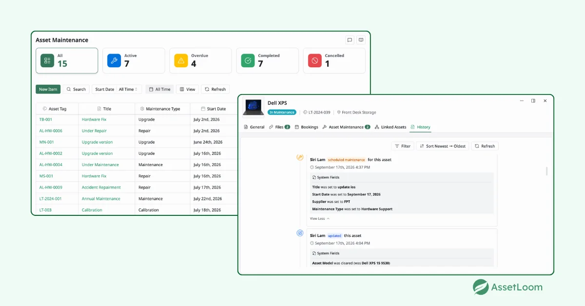Click the history panel vertical scrollbar
Image resolution: width=585 pixels, height=306 pixels.
(x=546, y=171)
